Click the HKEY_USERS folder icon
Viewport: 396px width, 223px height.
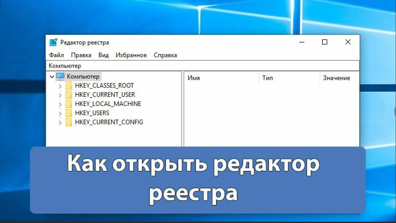click(69, 113)
